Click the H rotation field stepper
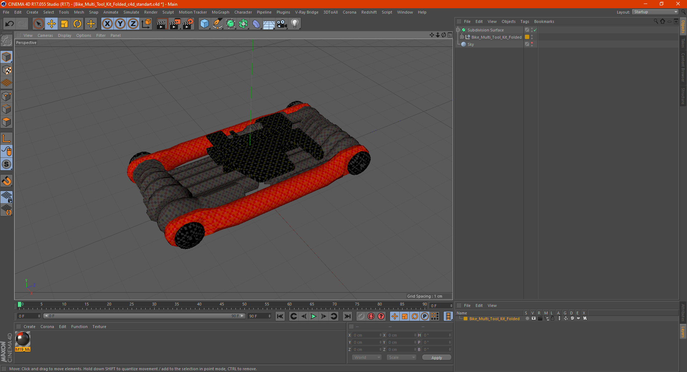687x372 pixels. (x=450, y=335)
